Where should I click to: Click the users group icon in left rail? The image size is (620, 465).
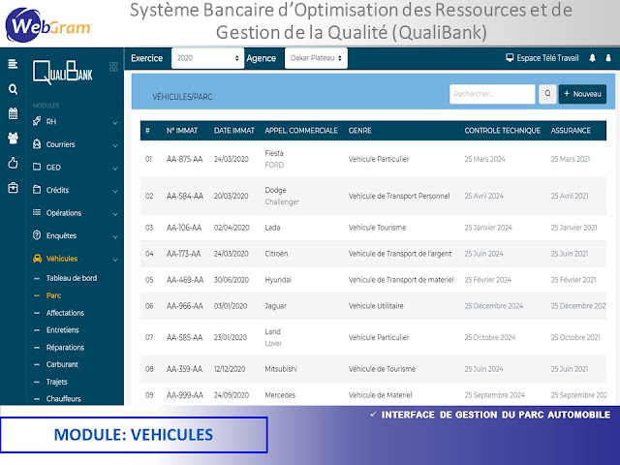(13, 138)
